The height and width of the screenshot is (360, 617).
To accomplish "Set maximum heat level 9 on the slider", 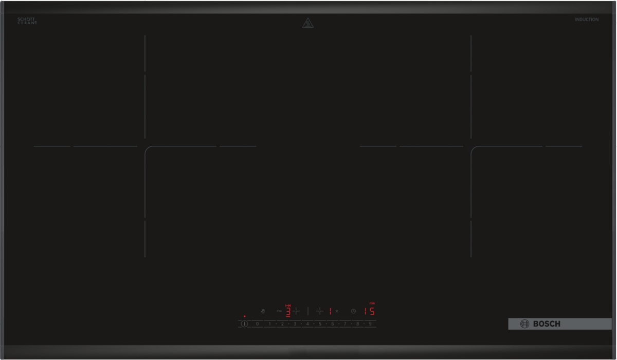I will [x=370, y=324].
